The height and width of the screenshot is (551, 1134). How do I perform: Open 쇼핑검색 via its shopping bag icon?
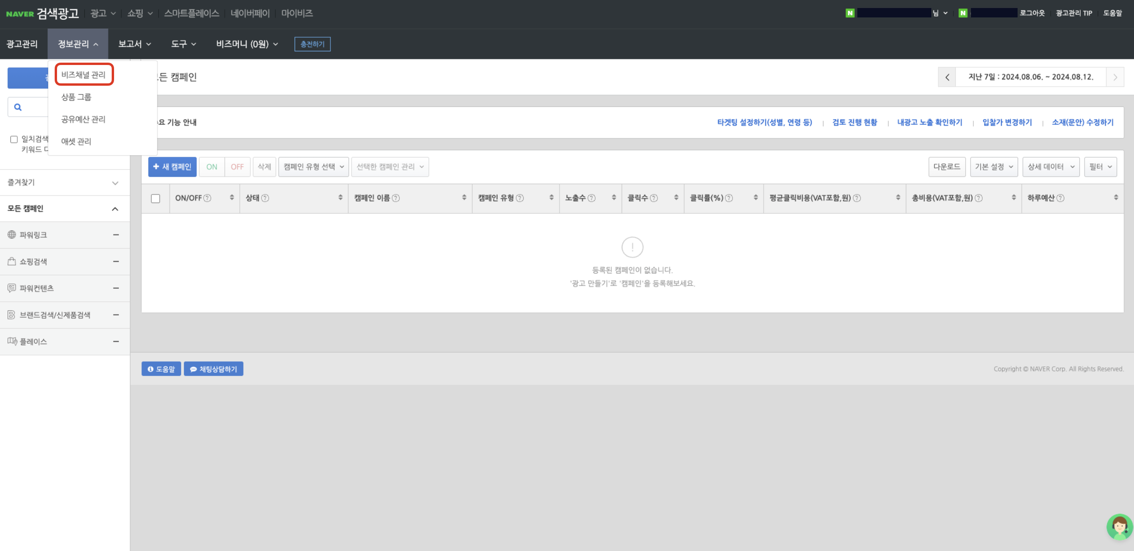[11, 261]
